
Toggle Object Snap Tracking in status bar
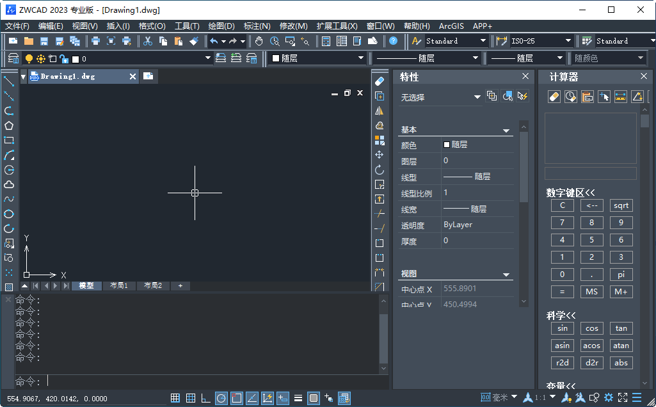[252, 398]
